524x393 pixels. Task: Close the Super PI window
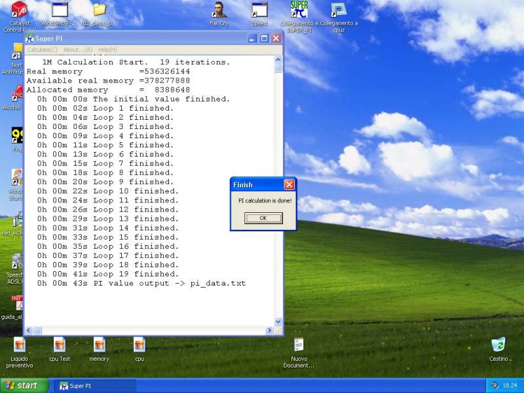(x=276, y=39)
